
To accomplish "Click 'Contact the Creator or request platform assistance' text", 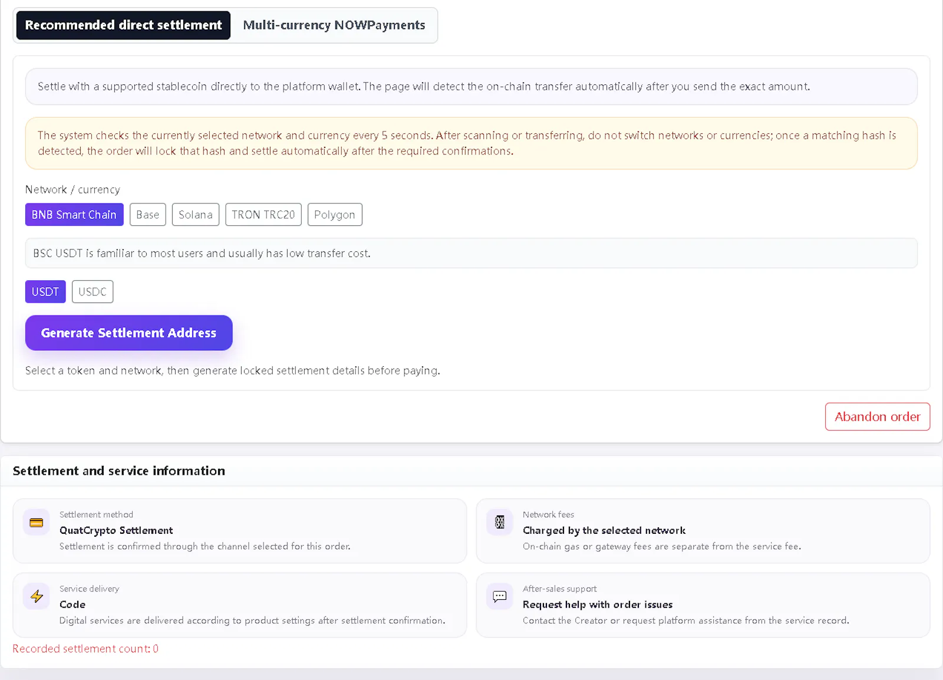I will point(686,620).
